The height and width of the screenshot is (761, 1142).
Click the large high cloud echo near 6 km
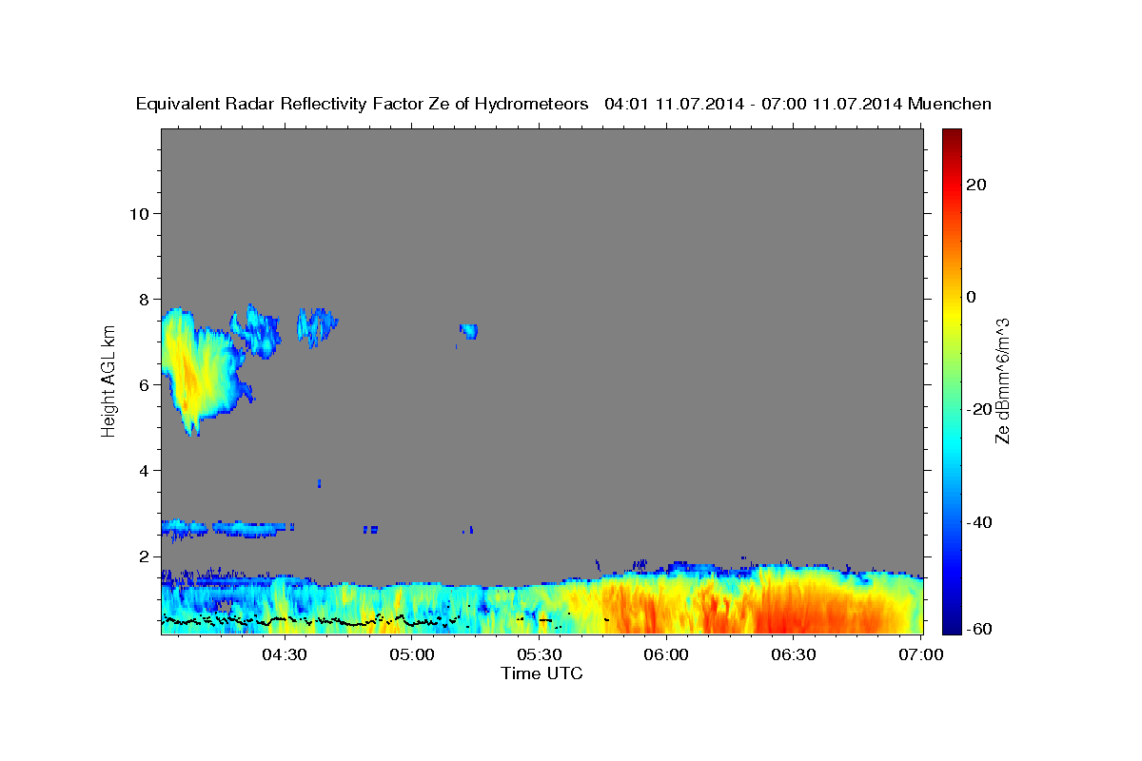(x=202, y=371)
